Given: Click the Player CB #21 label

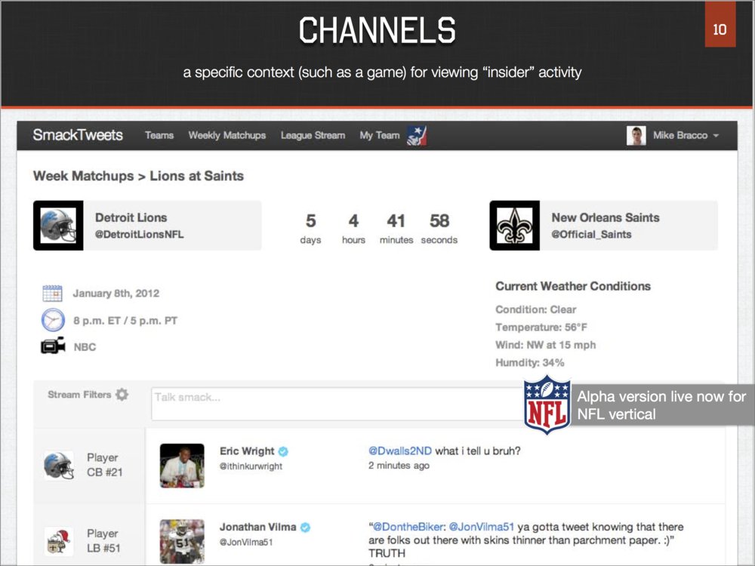Looking at the screenshot, I should tap(104, 465).
